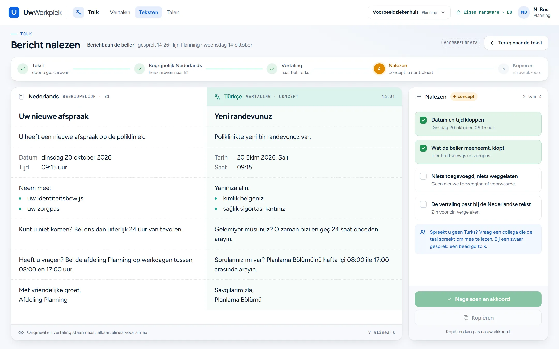Screen dimensions: 559x349
Task: Click the bullet 'uw identiteitsbewijs'
Action: click(55, 198)
